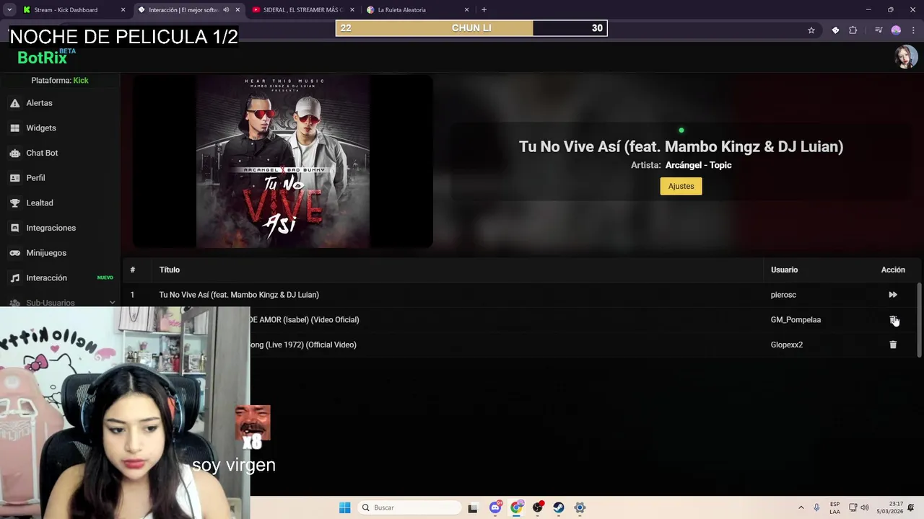Open the tab search dropdown

[9, 10]
